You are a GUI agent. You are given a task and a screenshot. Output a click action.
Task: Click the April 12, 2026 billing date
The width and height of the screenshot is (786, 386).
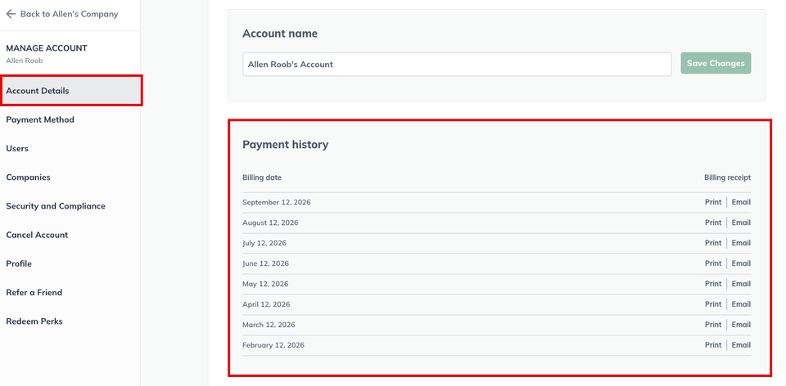click(x=266, y=304)
